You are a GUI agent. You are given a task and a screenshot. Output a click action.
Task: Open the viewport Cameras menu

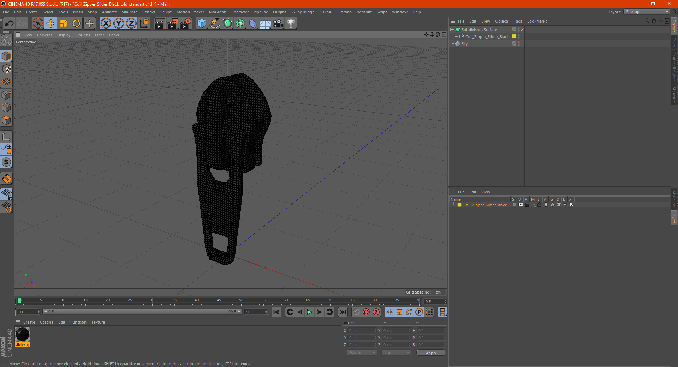44,35
